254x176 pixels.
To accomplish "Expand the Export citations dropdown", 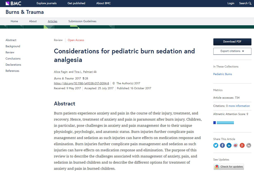I will [232, 51].
